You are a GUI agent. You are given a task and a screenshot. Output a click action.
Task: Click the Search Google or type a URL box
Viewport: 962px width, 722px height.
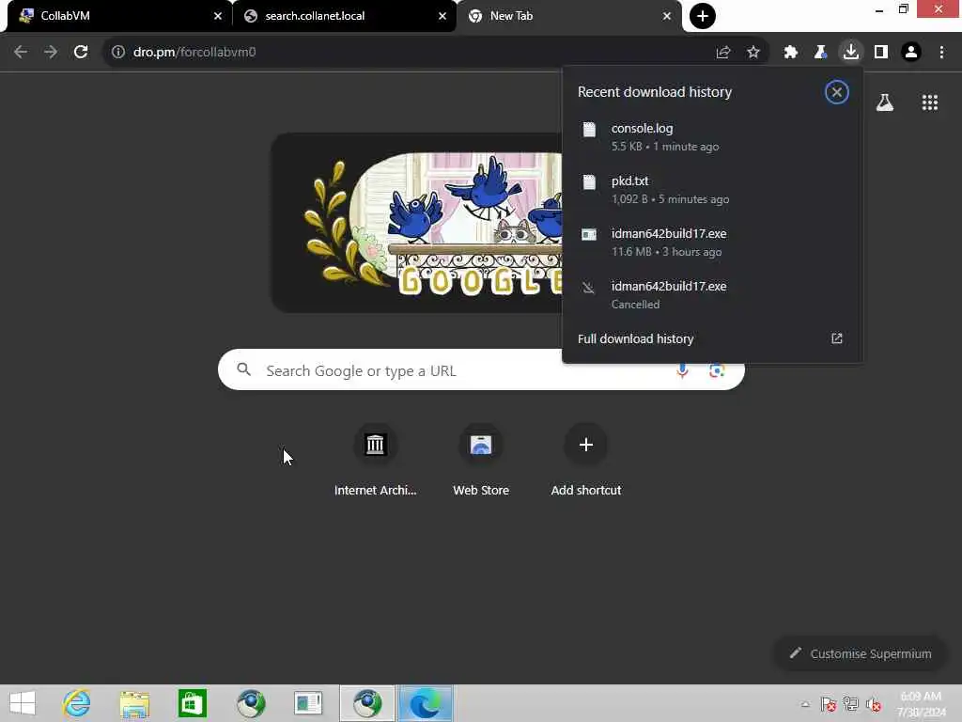click(x=481, y=370)
